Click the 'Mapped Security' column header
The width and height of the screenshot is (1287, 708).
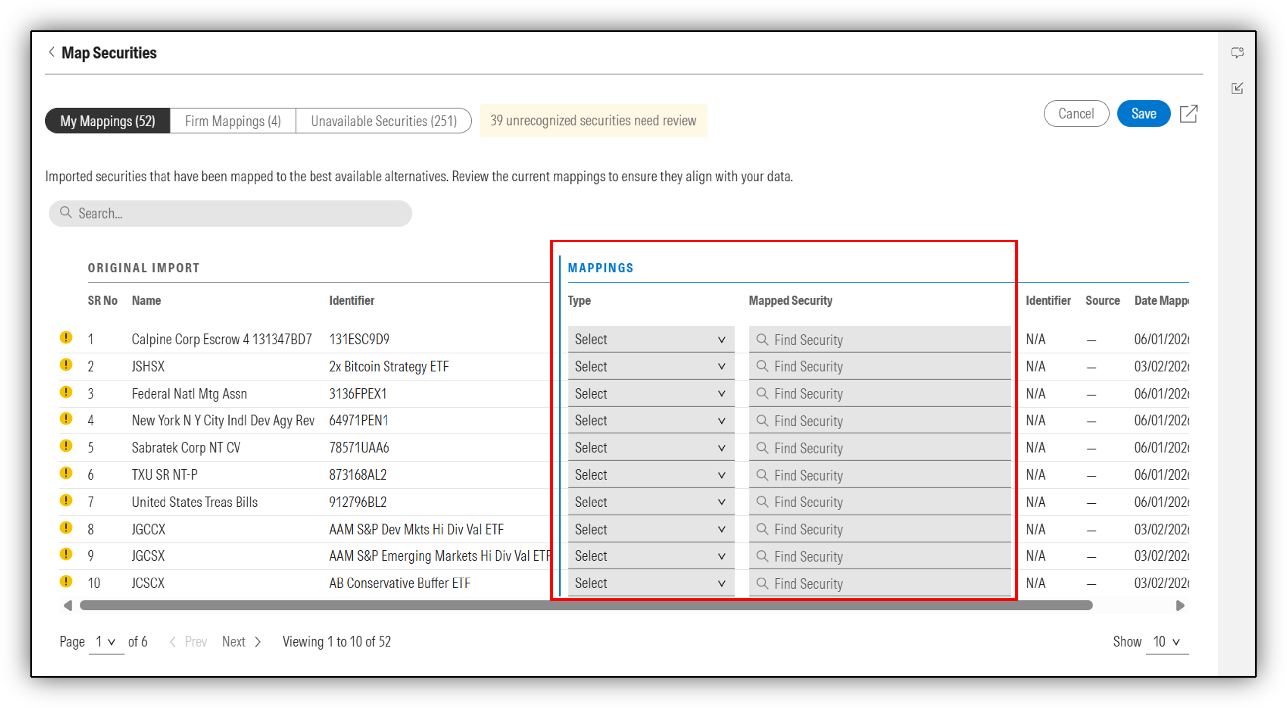click(x=790, y=300)
